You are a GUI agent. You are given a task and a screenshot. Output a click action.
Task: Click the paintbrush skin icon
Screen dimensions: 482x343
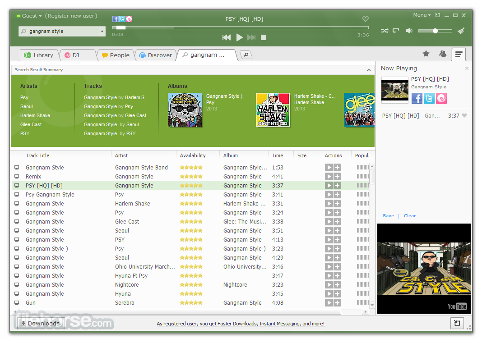click(x=461, y=31)
